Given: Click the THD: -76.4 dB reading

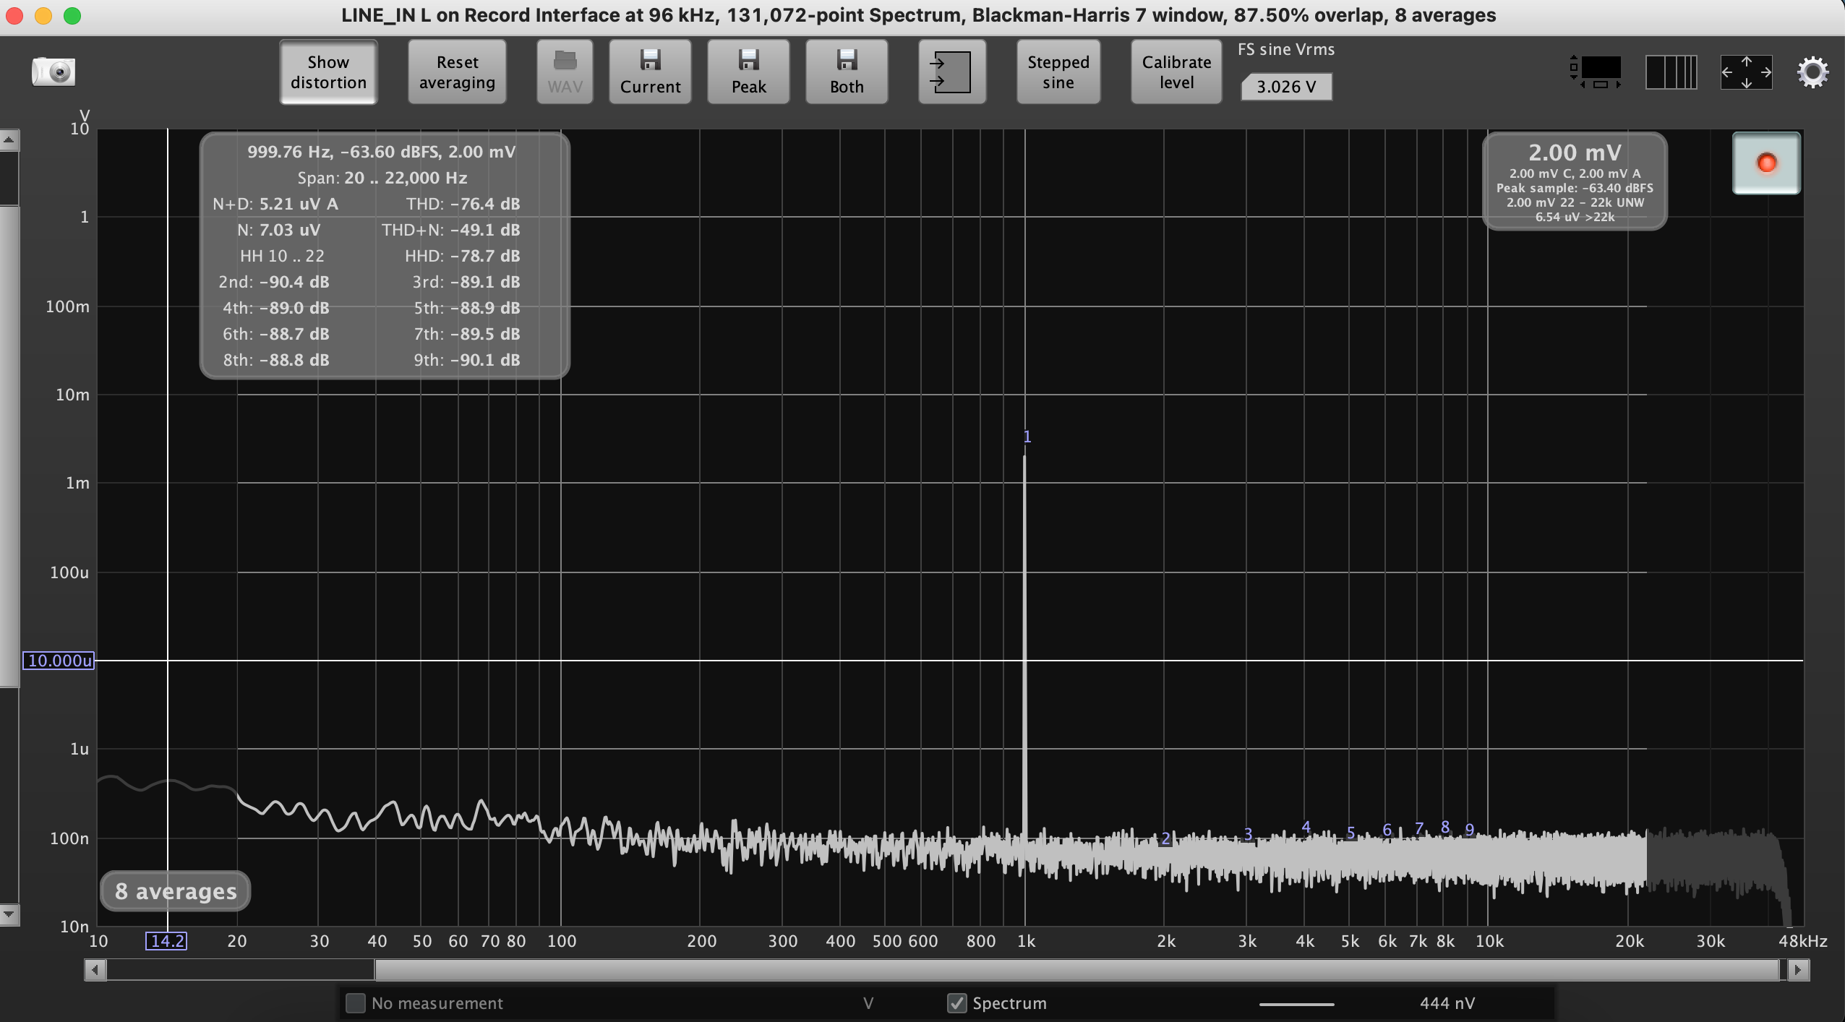Looking at the screenshot, I should (x=463, y=204).
